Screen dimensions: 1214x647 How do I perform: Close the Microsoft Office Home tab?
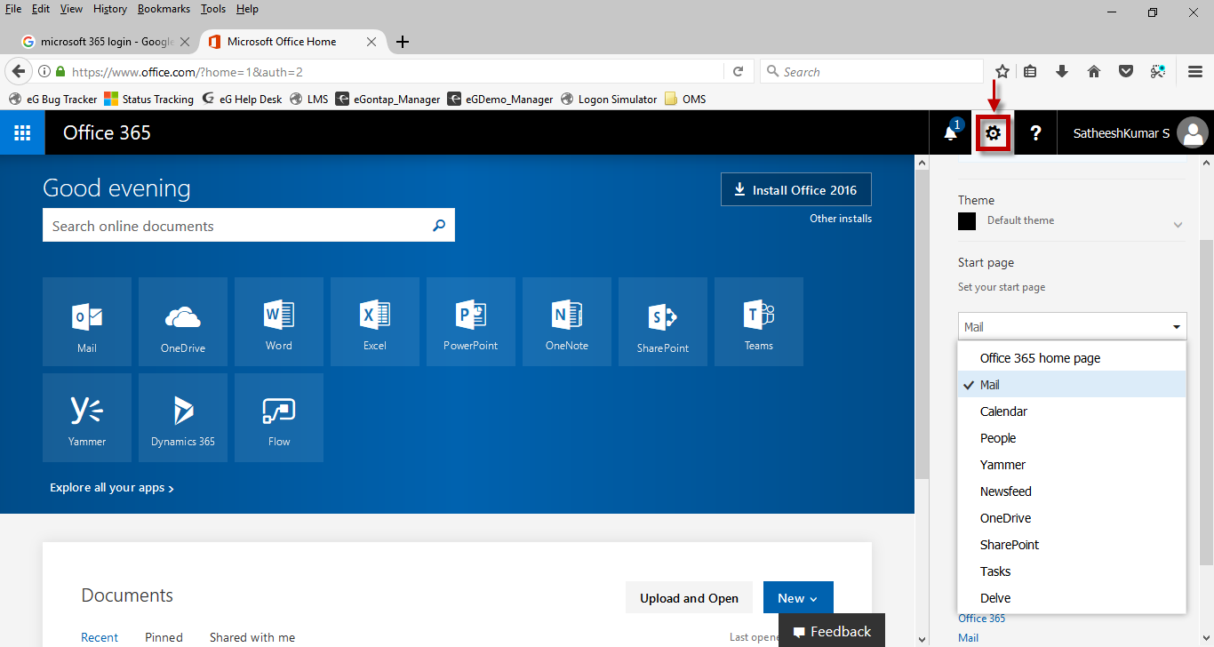click(x=371, y=42)
